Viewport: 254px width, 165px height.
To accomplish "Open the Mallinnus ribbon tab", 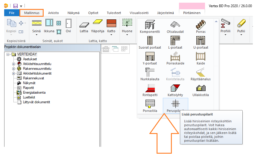I will pos(32,13).
